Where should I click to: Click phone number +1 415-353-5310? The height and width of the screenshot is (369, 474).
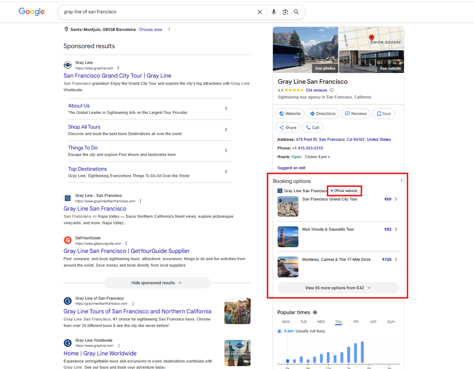(x=307, y=148)
